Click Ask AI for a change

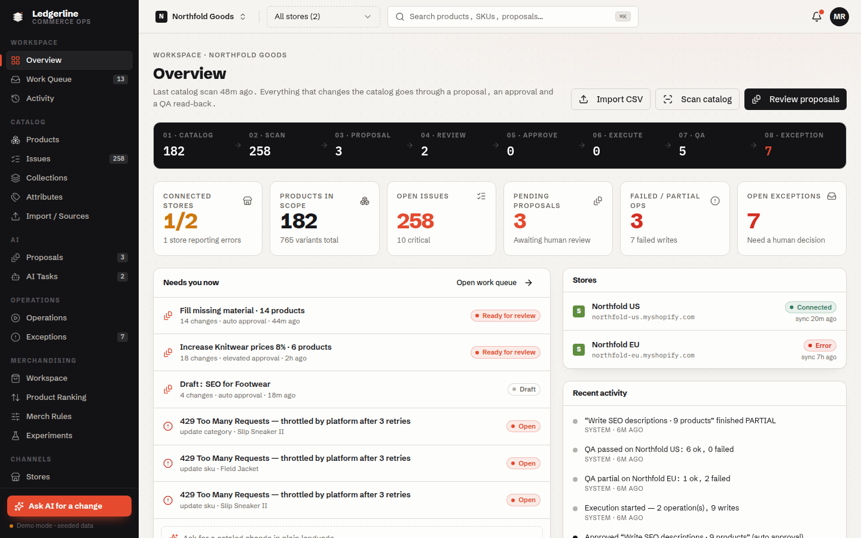69,506
